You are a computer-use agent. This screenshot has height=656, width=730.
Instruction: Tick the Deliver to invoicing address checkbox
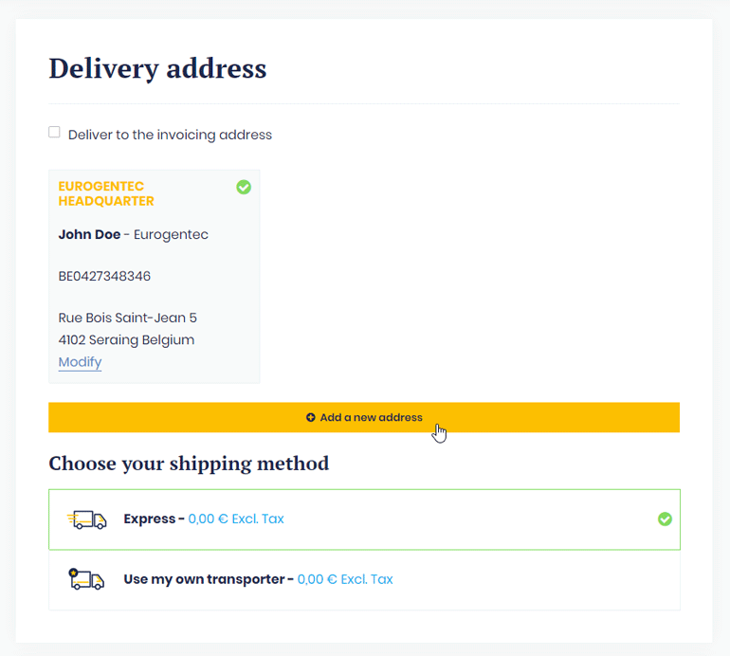54,133
